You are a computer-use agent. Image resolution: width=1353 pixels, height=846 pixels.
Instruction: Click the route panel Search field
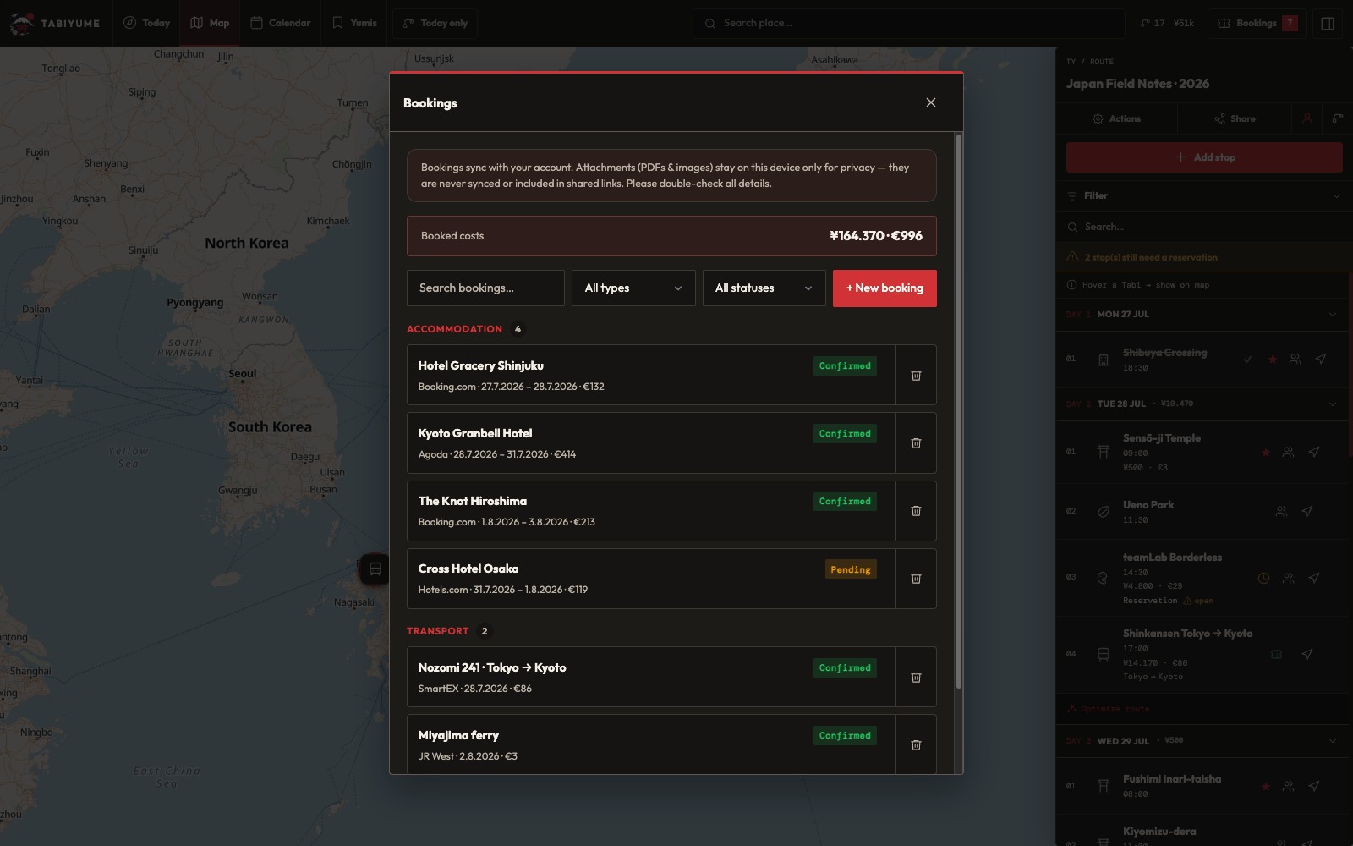coord(1204,227)
